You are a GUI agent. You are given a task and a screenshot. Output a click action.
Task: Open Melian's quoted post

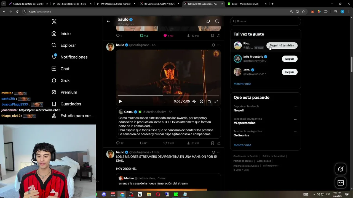tap(168, 182)
